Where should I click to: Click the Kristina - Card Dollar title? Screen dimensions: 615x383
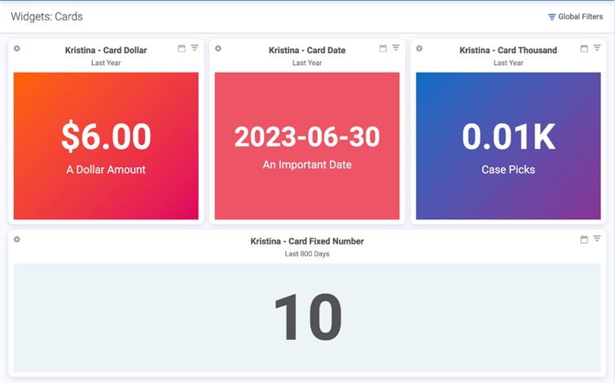[x=106, y=51]
